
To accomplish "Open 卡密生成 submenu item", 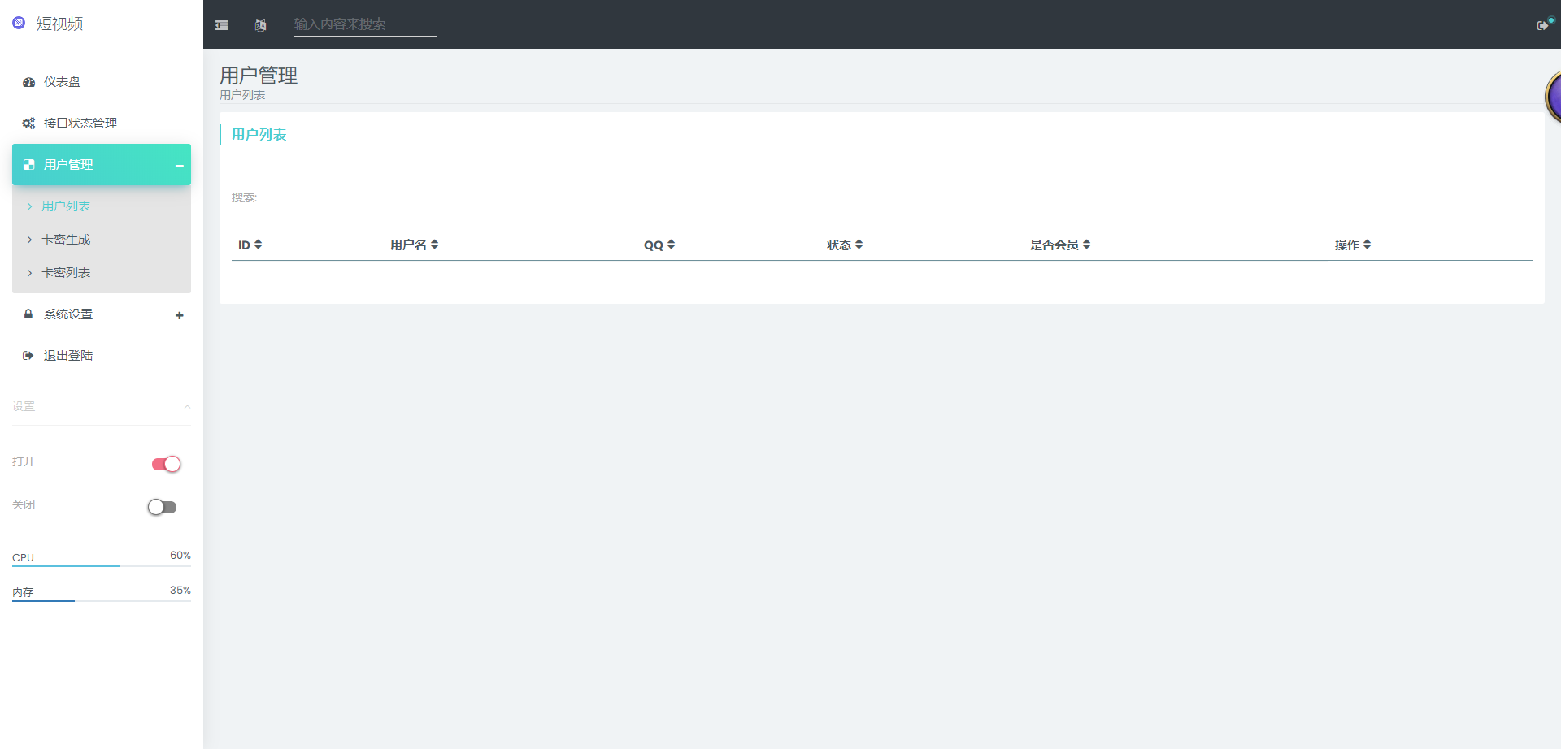I will pos(66,240).
